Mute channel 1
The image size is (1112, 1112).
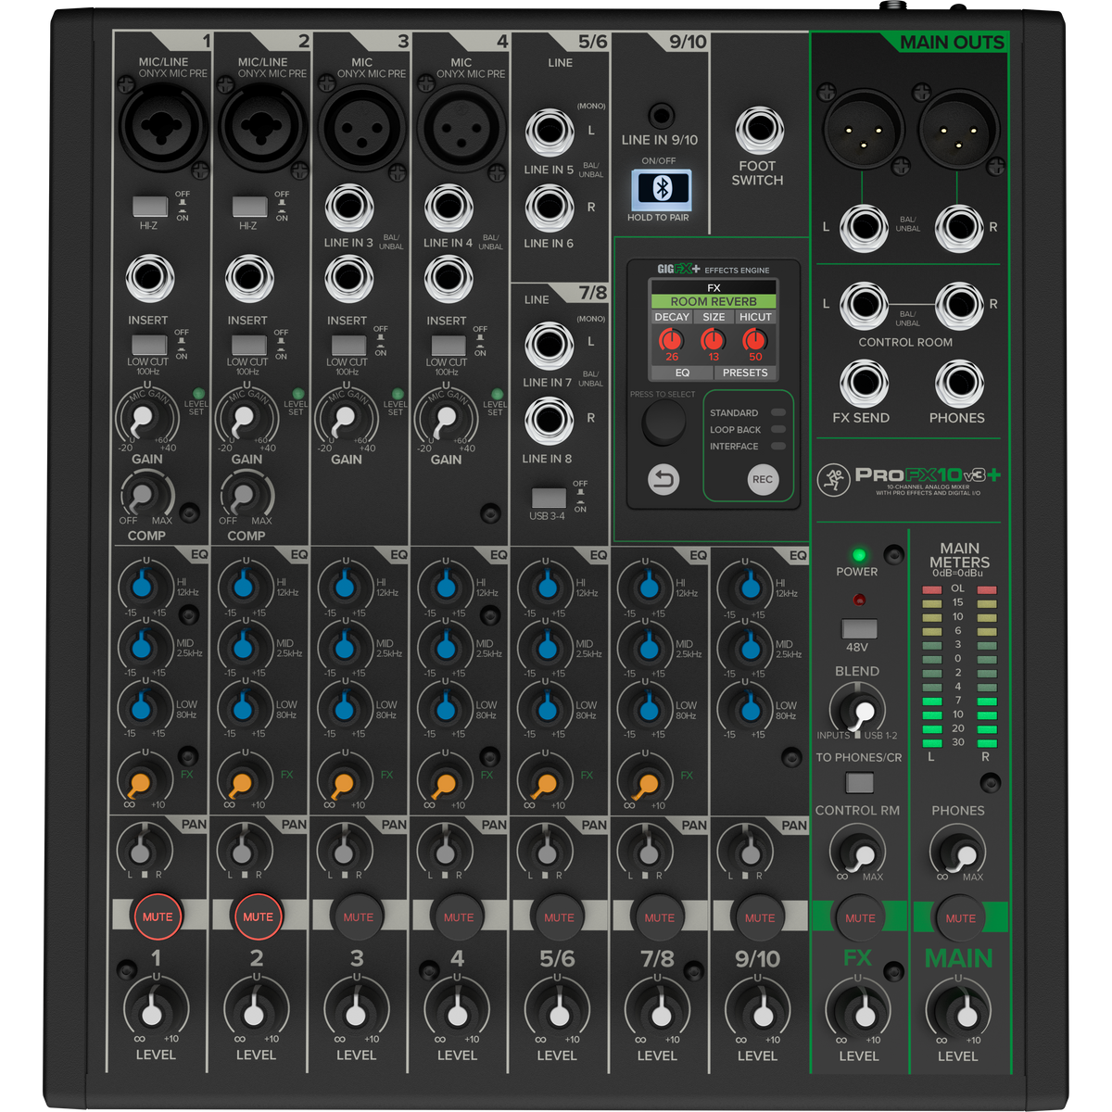[x=158, y=916]
